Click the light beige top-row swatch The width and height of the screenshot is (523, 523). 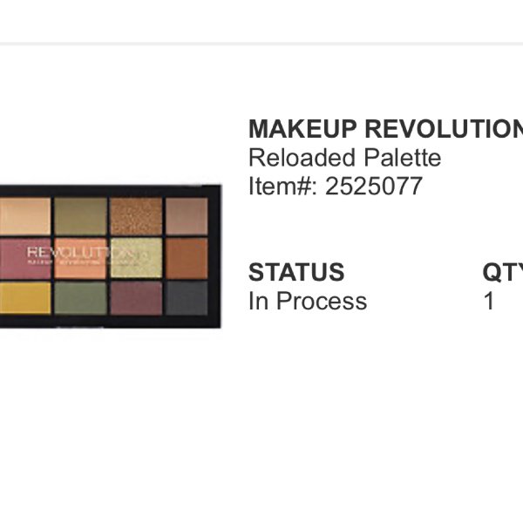(25, 216)
